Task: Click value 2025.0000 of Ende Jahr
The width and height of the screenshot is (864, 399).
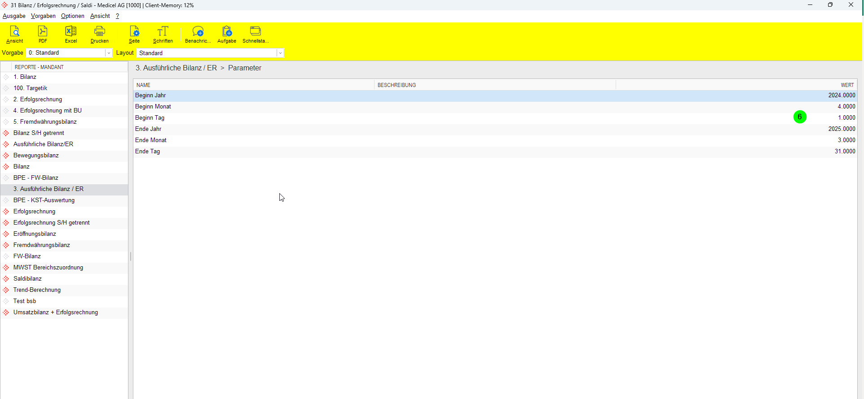Action: (x=842, y=129)
